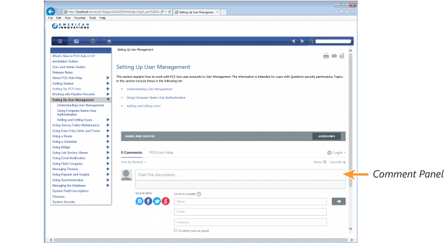This screenshot has width=447, height=243.
Task: Open the globe toolbar icon
Action: point(93,41)
